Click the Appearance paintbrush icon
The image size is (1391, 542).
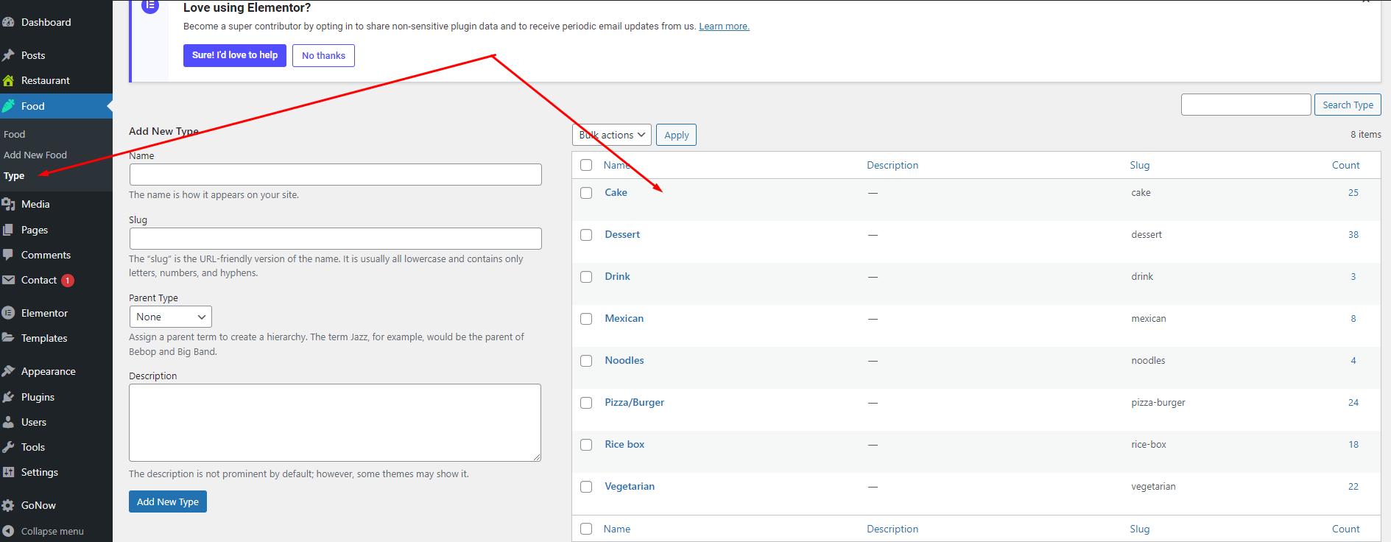click(x=9, y=371)
